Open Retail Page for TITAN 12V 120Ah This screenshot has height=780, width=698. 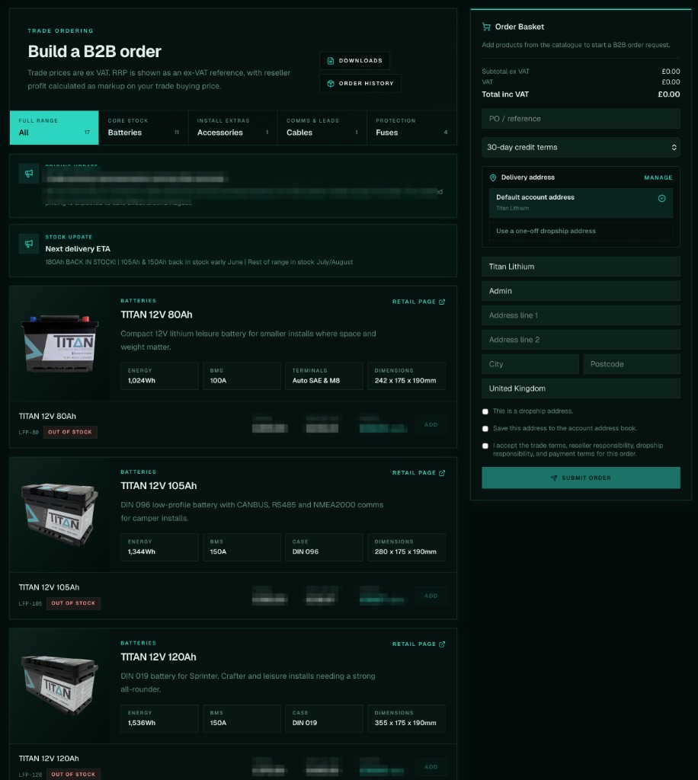(418, 644)
